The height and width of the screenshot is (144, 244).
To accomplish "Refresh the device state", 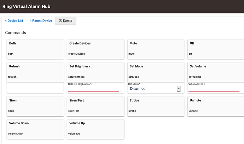I will click(x=35, y=72).
